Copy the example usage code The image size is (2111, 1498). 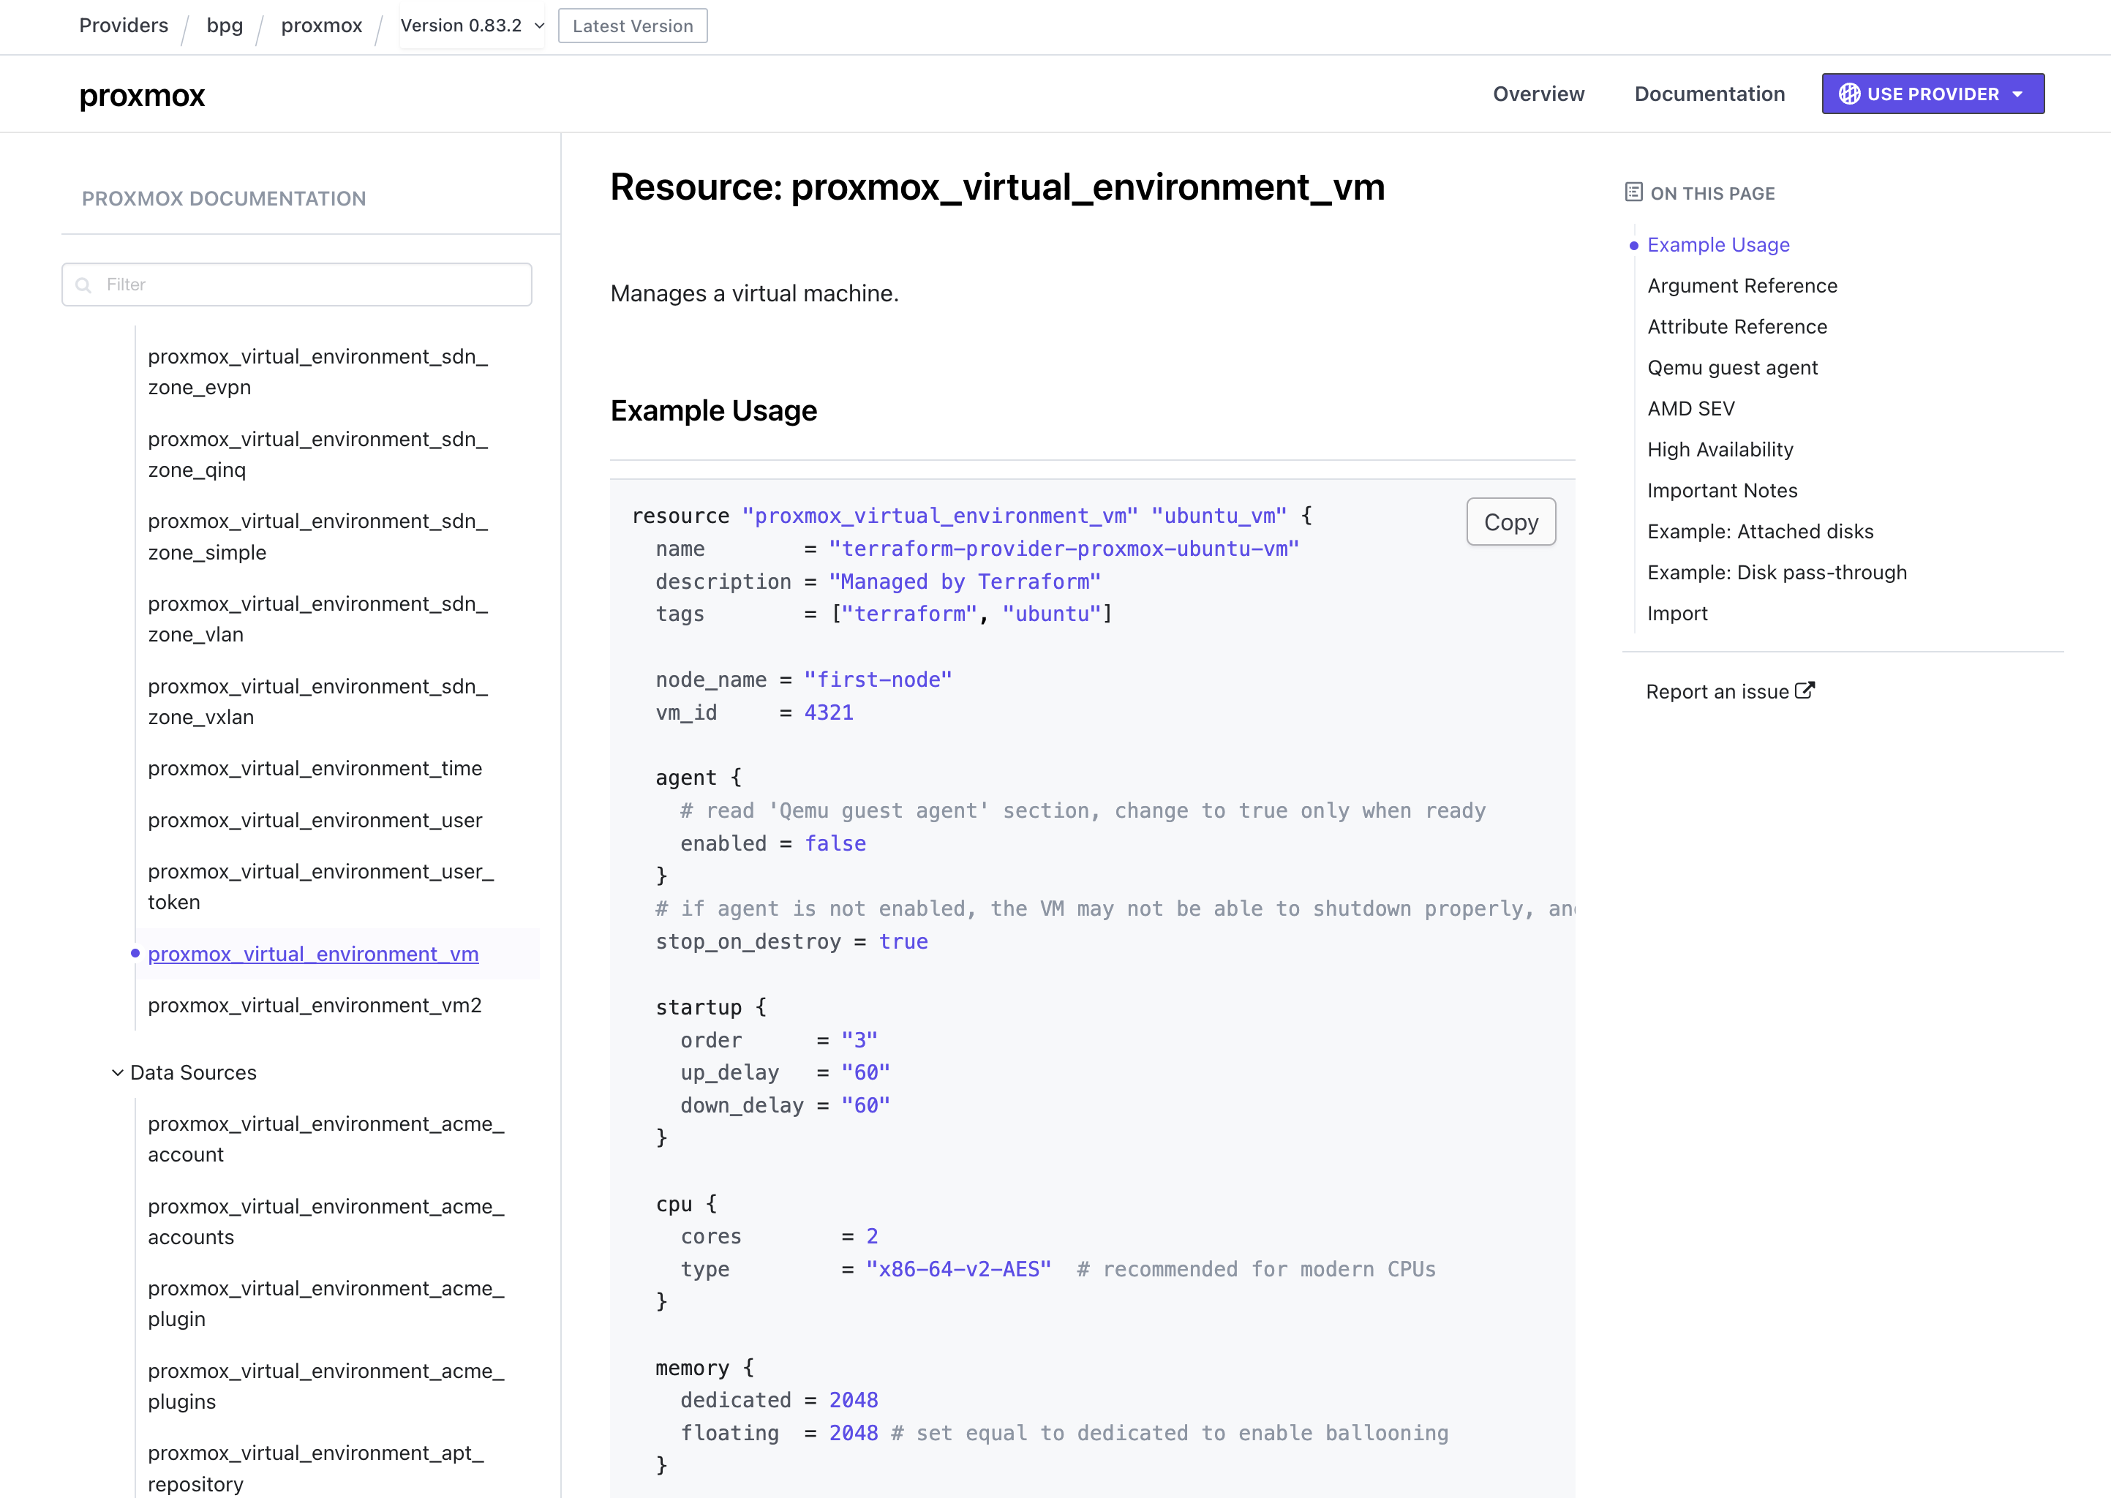click(x=1510, y=522)
